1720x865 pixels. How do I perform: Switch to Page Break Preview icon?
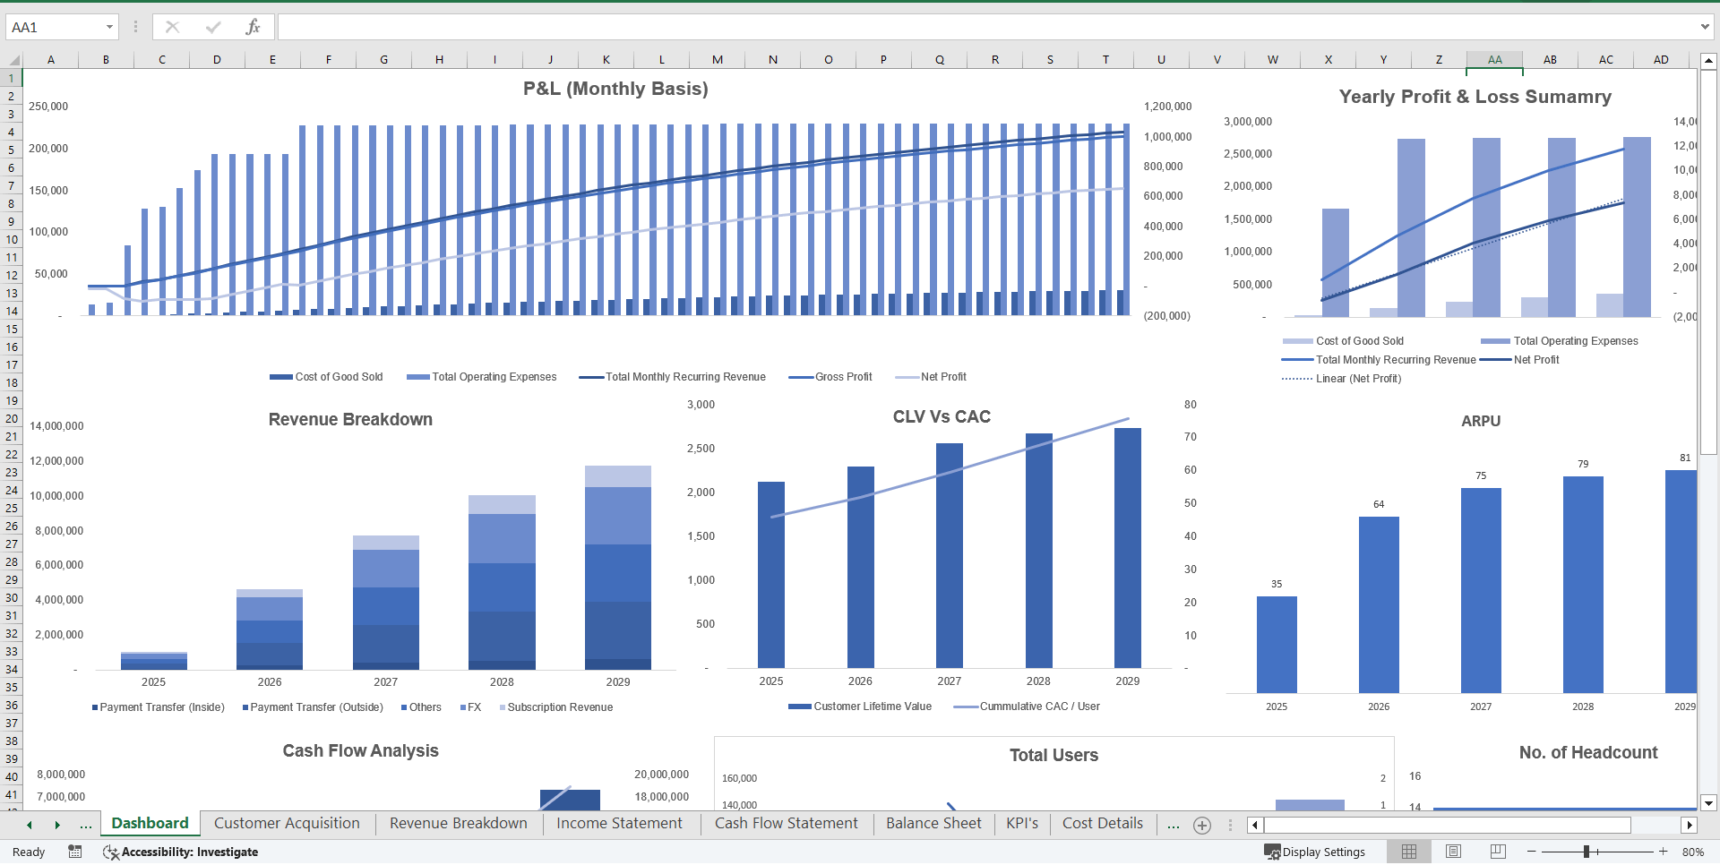click(1497, 852)
